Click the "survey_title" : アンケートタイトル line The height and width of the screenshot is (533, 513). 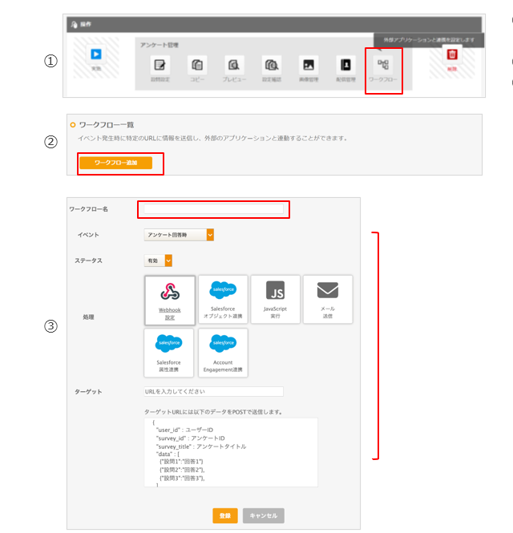point(201,446)
